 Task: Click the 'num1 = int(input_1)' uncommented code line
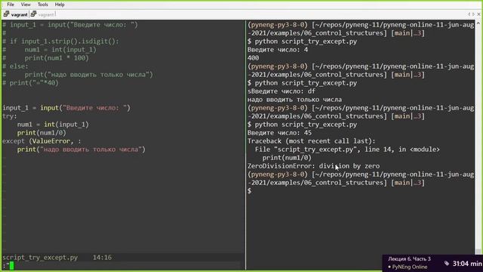coord(53,124)
